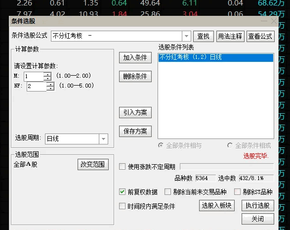
Task: Click 加入条件 to add condition
Action: coord(135,58)
